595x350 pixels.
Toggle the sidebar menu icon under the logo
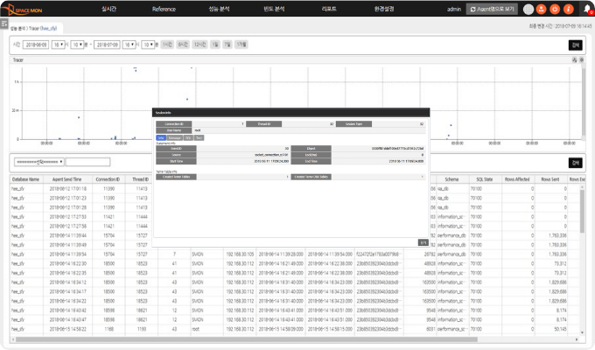tap(4, 24)
